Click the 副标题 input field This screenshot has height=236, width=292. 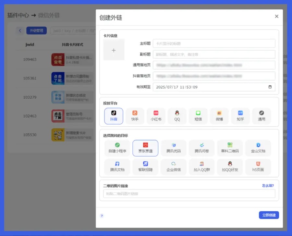(x=214, y=55)
